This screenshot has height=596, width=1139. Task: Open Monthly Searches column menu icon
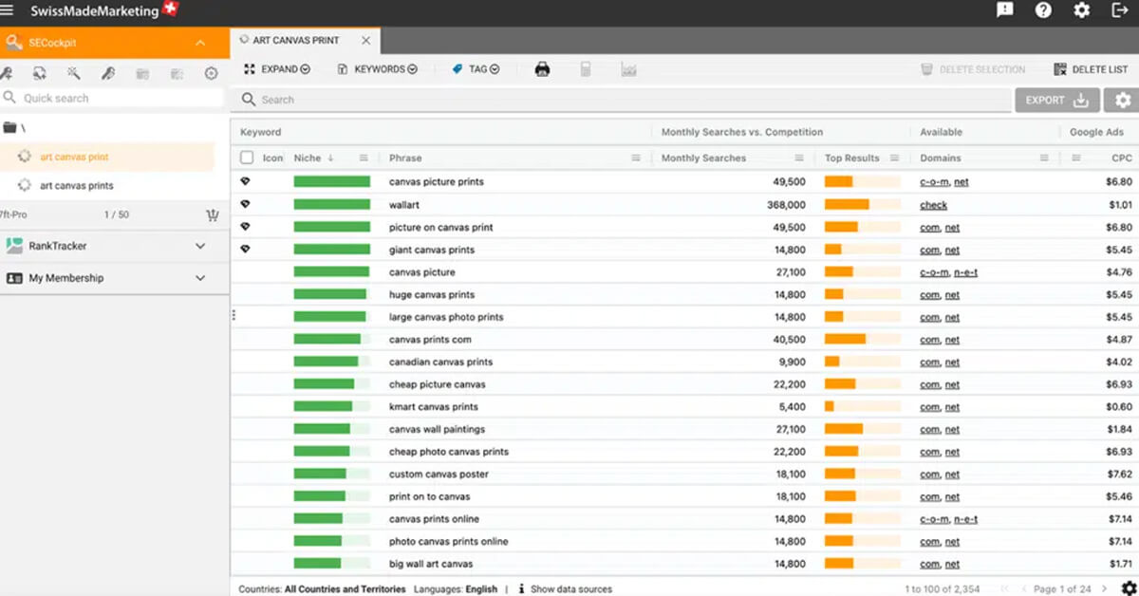coord(799,158)
